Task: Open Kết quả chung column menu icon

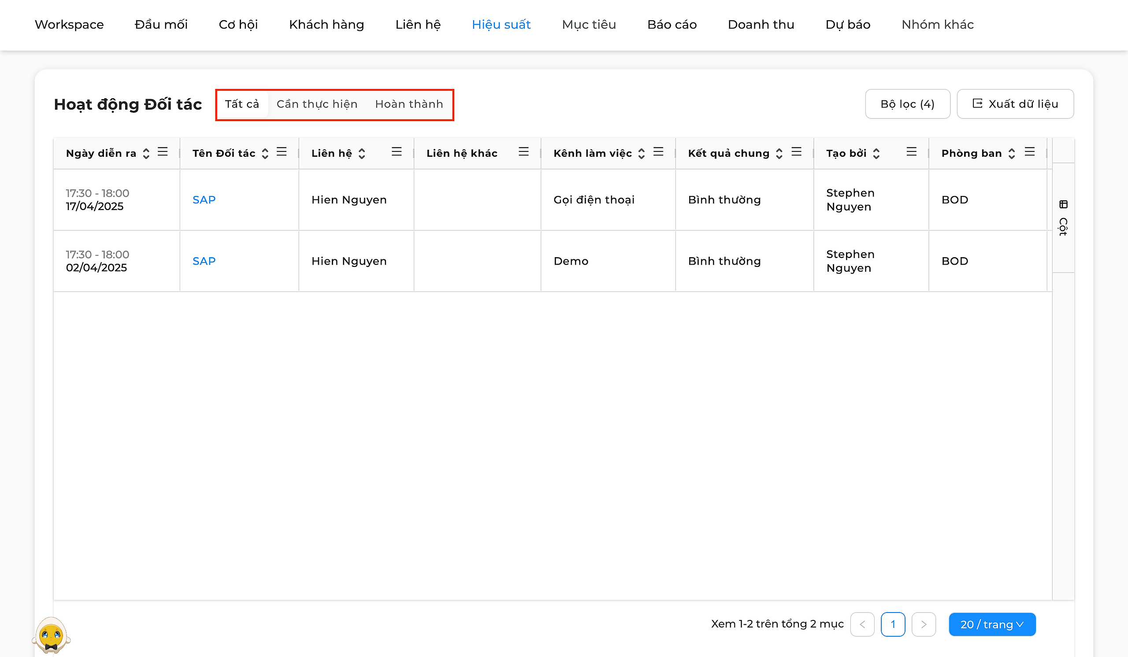Action: pyautogui.click(x=796, y=152)
